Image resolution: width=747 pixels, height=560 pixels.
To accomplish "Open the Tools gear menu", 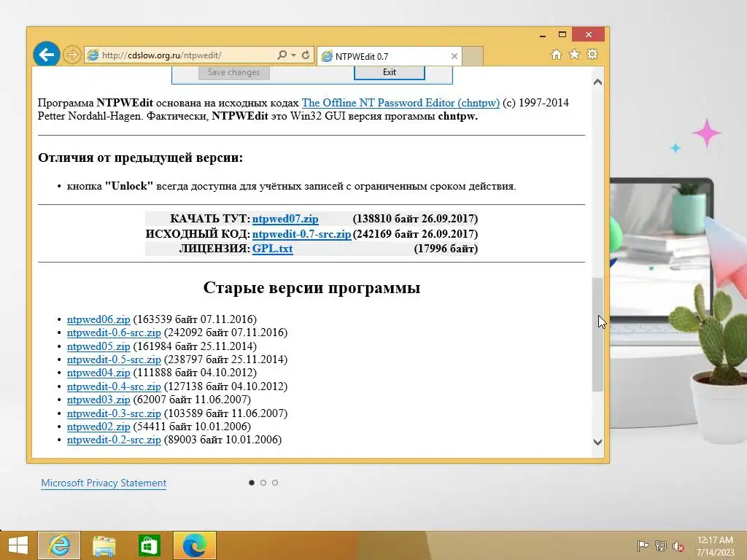I will 592,54.
